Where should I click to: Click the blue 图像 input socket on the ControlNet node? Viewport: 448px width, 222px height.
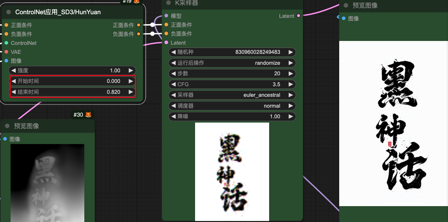[x=6, y=61]
